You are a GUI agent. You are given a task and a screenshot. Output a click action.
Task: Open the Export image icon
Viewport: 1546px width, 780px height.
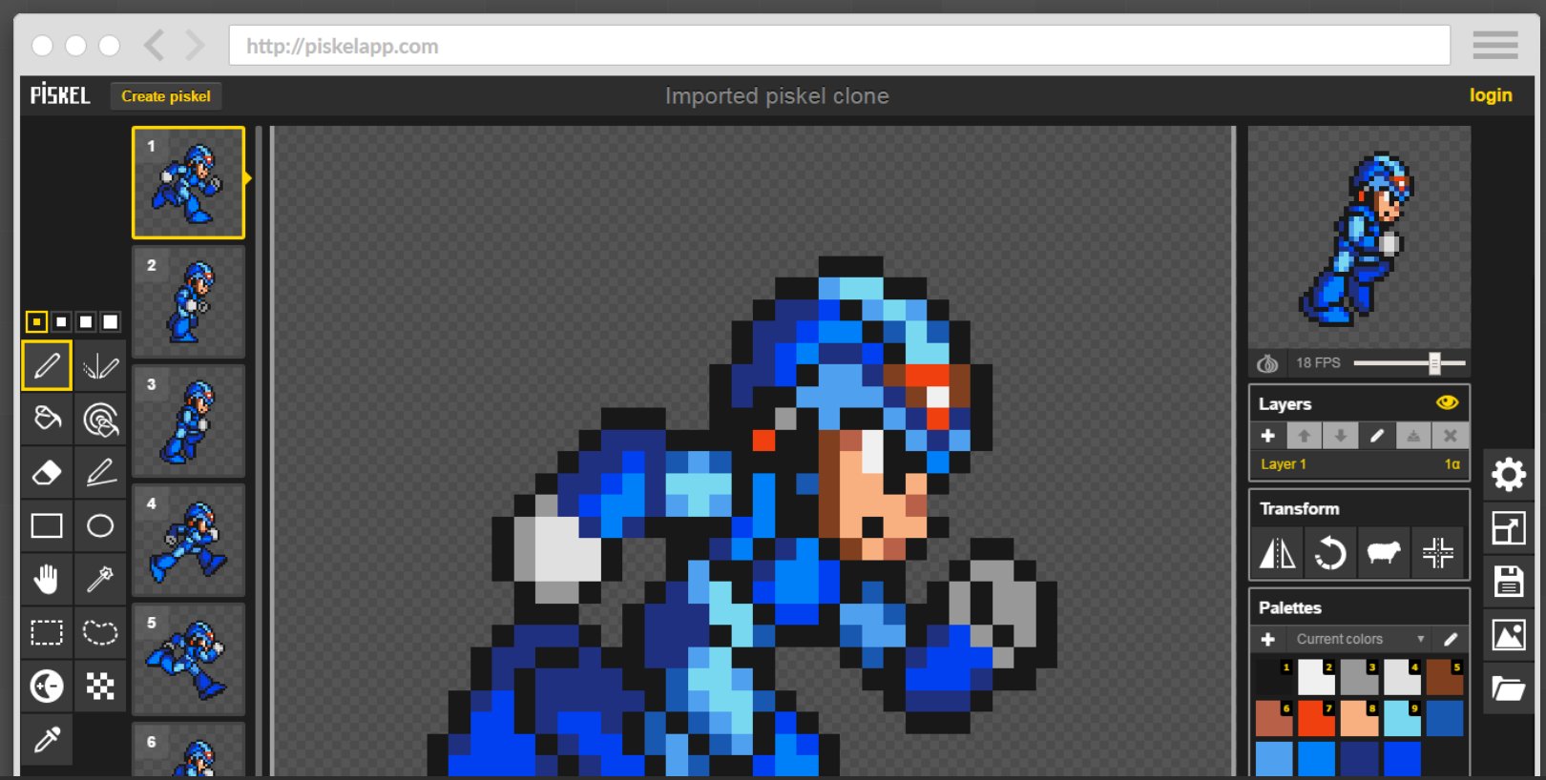coord(1509,634)
